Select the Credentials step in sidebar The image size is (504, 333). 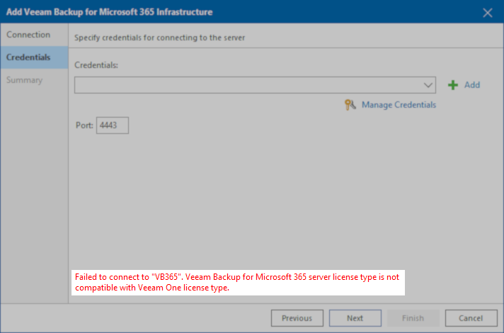point(34,57)
